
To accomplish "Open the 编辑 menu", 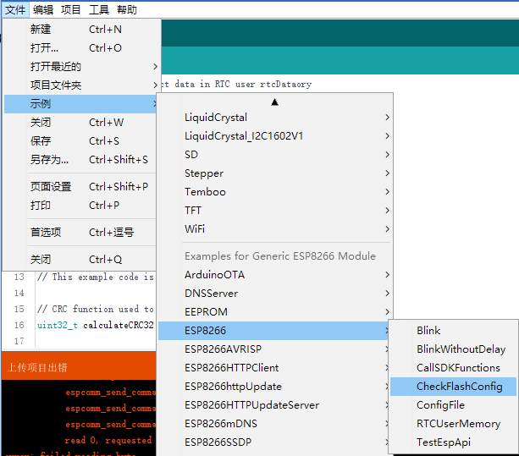I will pos(43,9).
